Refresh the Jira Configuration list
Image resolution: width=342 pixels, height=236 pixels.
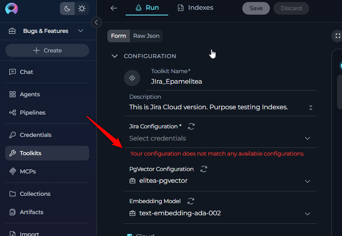click(x=191, y=126)
